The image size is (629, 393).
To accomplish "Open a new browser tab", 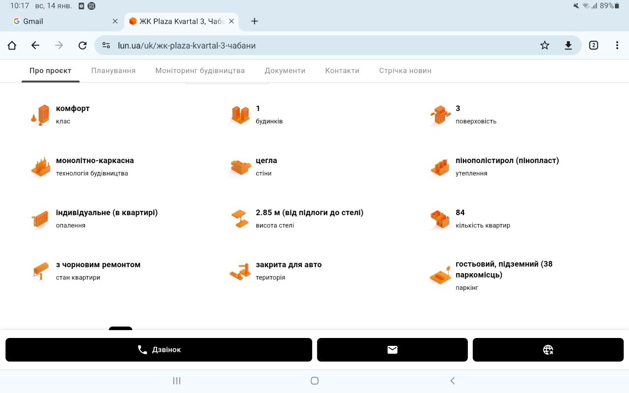I will (x=254, y=21).
